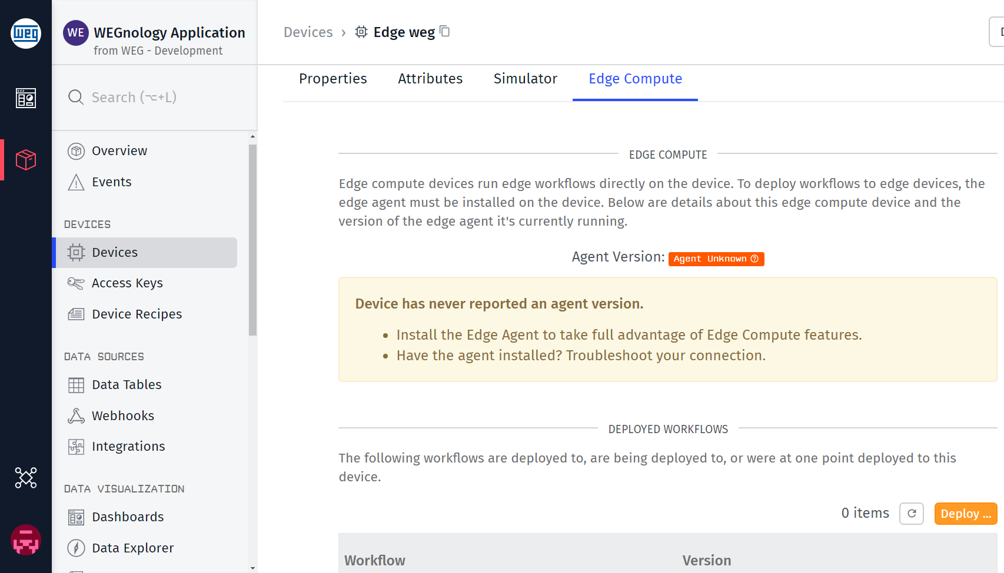Click the Agent Unknown badge
The image size is (1004, 573).
tap(716, 259)
